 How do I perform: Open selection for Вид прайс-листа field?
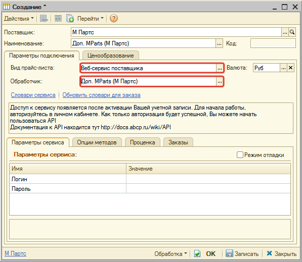click(220, 68)
